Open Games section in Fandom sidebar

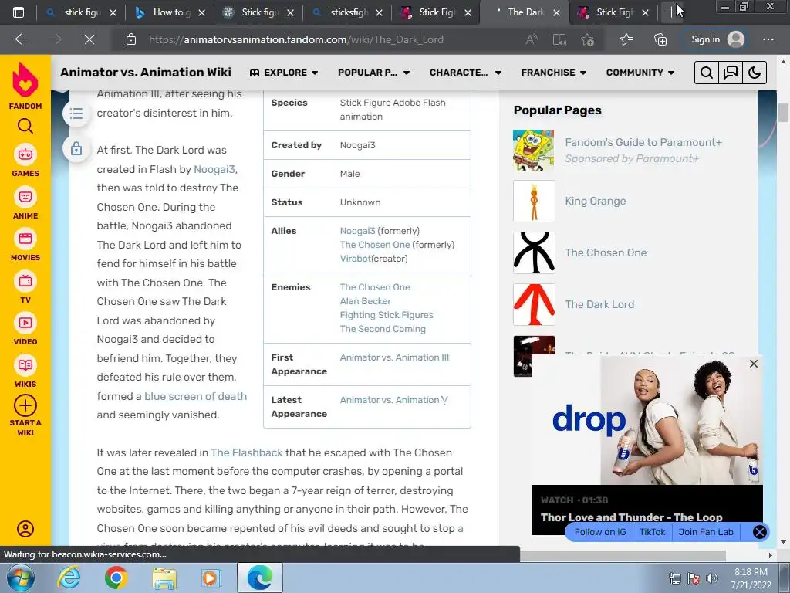tap(25, 161)
